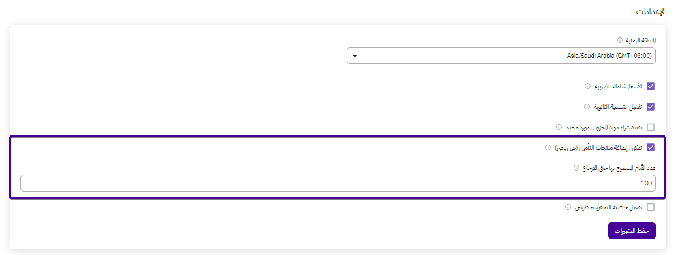Toggle تمكين إضافة منتجات التأمين checkbox
Image resolution: width=680 pixels, height=255 pixels.
[x=651, y=147]
